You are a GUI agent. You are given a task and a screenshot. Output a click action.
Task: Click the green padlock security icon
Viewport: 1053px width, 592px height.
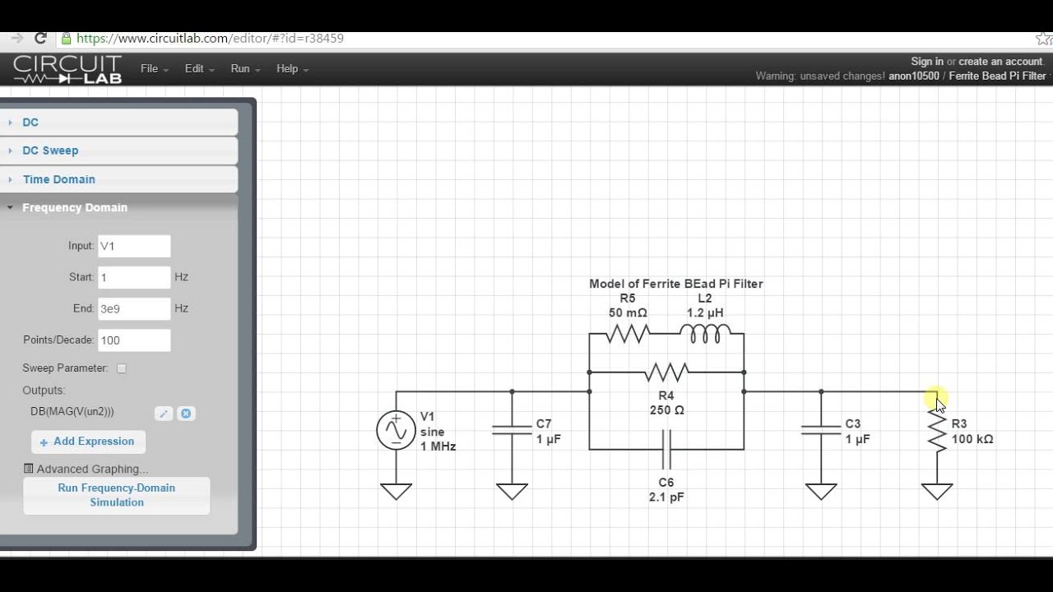[x=66, y=39]
